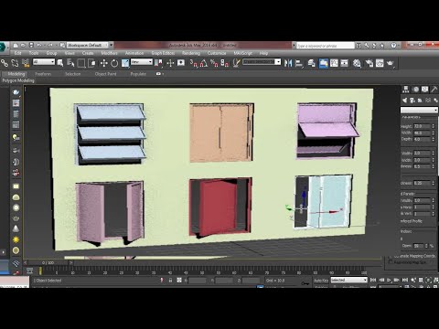The image size is (439, 329).
Task: Click the Bind to Space Warp icon
Action: pos(26,63)
